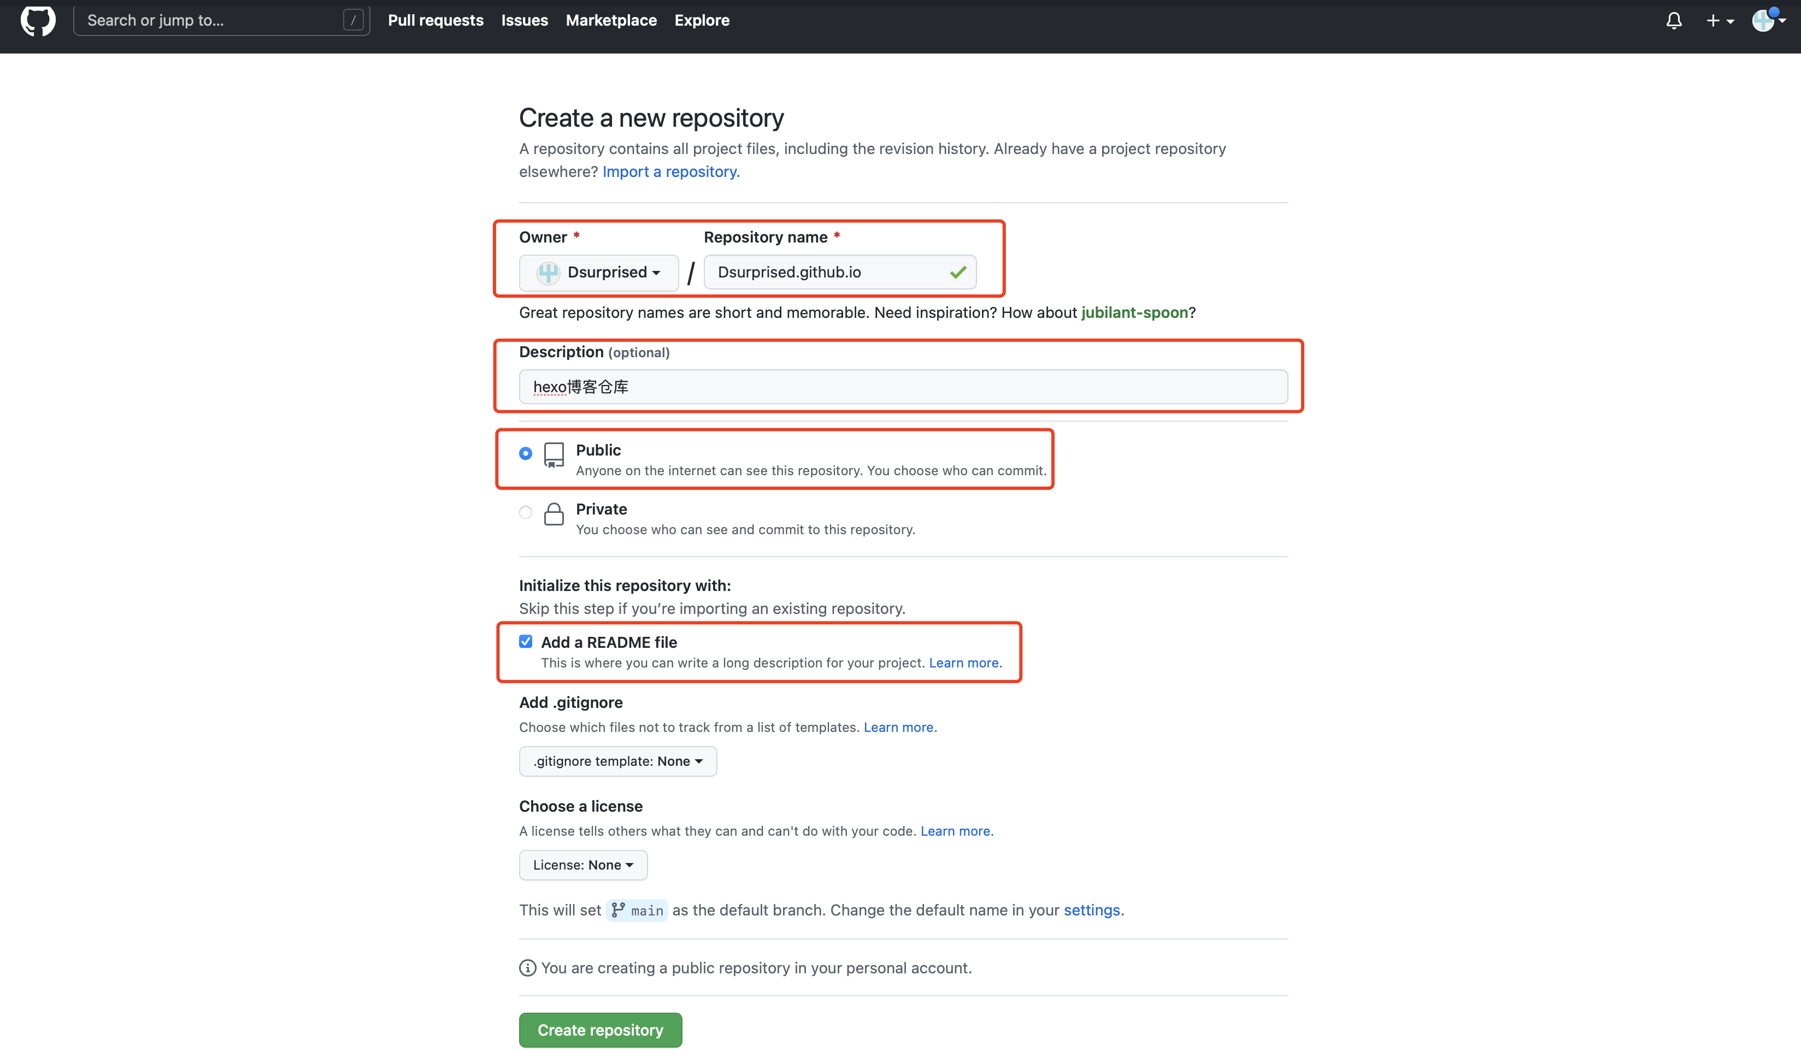Image resolution: width=1801 pixels, height=1052 pixels.
Task: Select the Private visibility radio button
Action: 526,512
